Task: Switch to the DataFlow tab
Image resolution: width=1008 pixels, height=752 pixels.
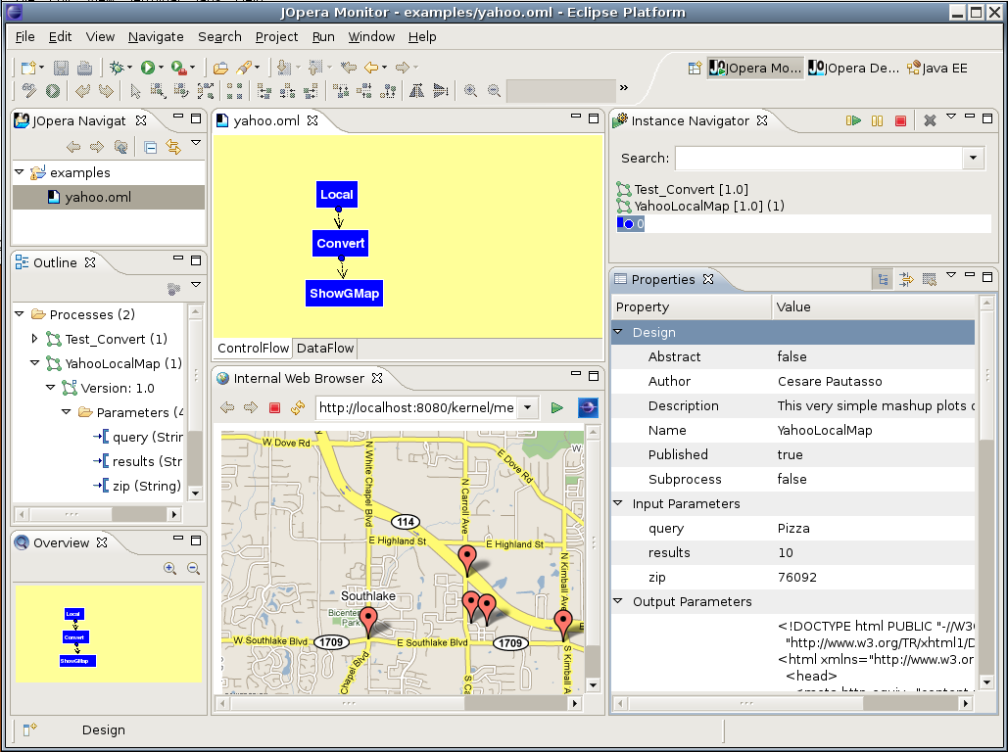Action: [324, 348]
